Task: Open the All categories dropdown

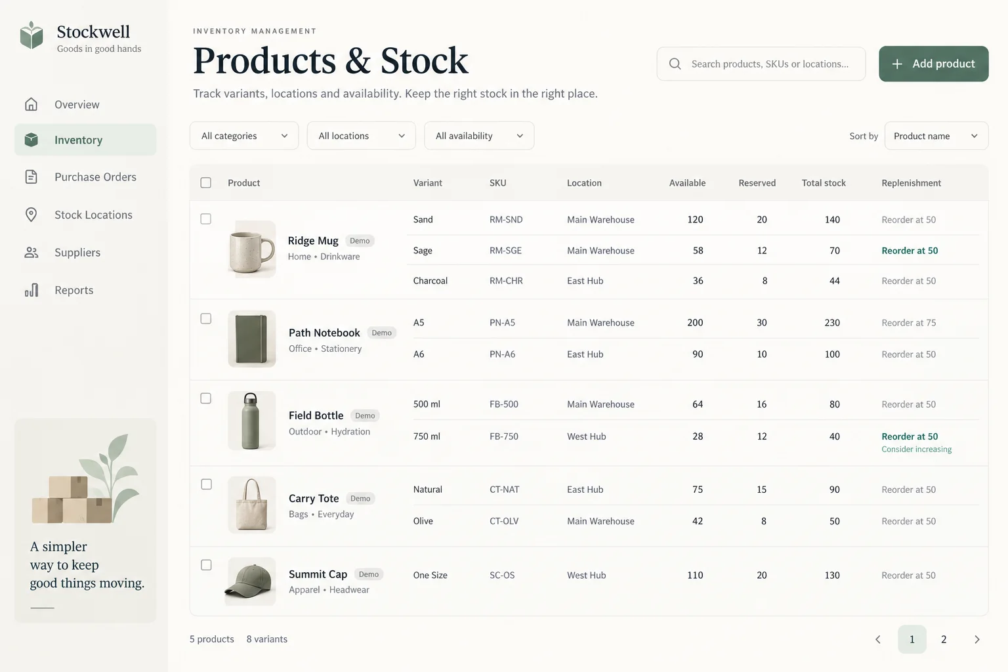Action: [244, 136]
